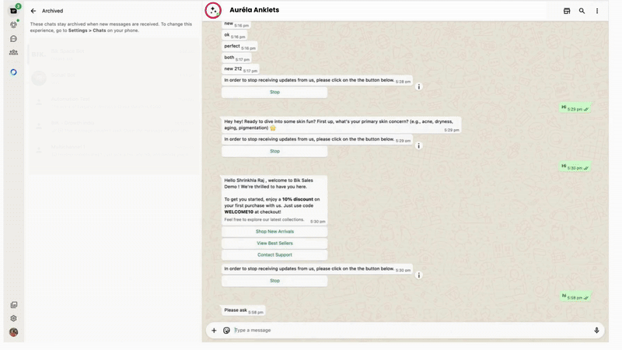Open the Communities icon in the sidebar
Image resolution: width=622 pixels, height=350 pixels.
(13, 52)
